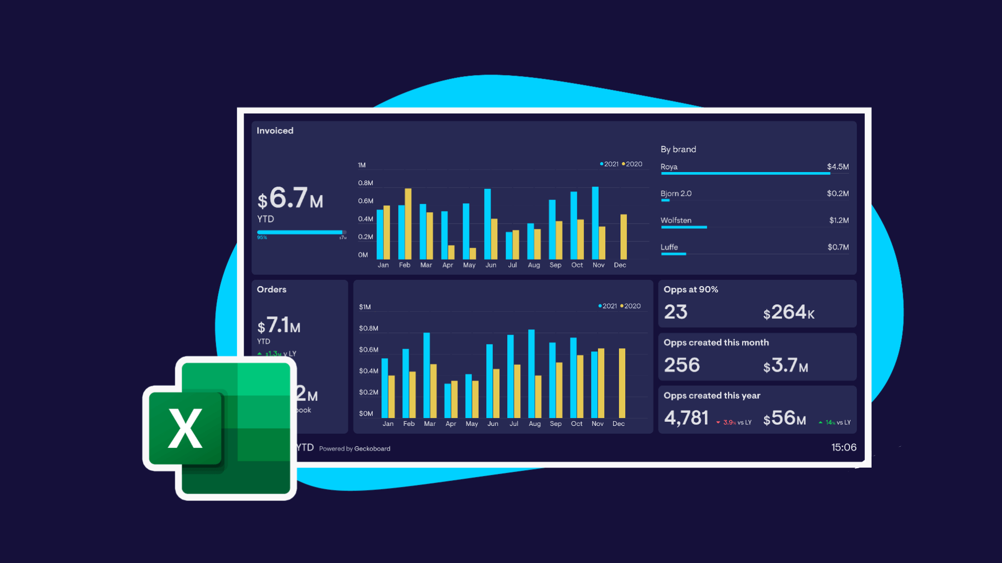The image size is (1002, 563).
Task: Click the 1M axis label in Invoiced chart
Action: click(362, 165)
